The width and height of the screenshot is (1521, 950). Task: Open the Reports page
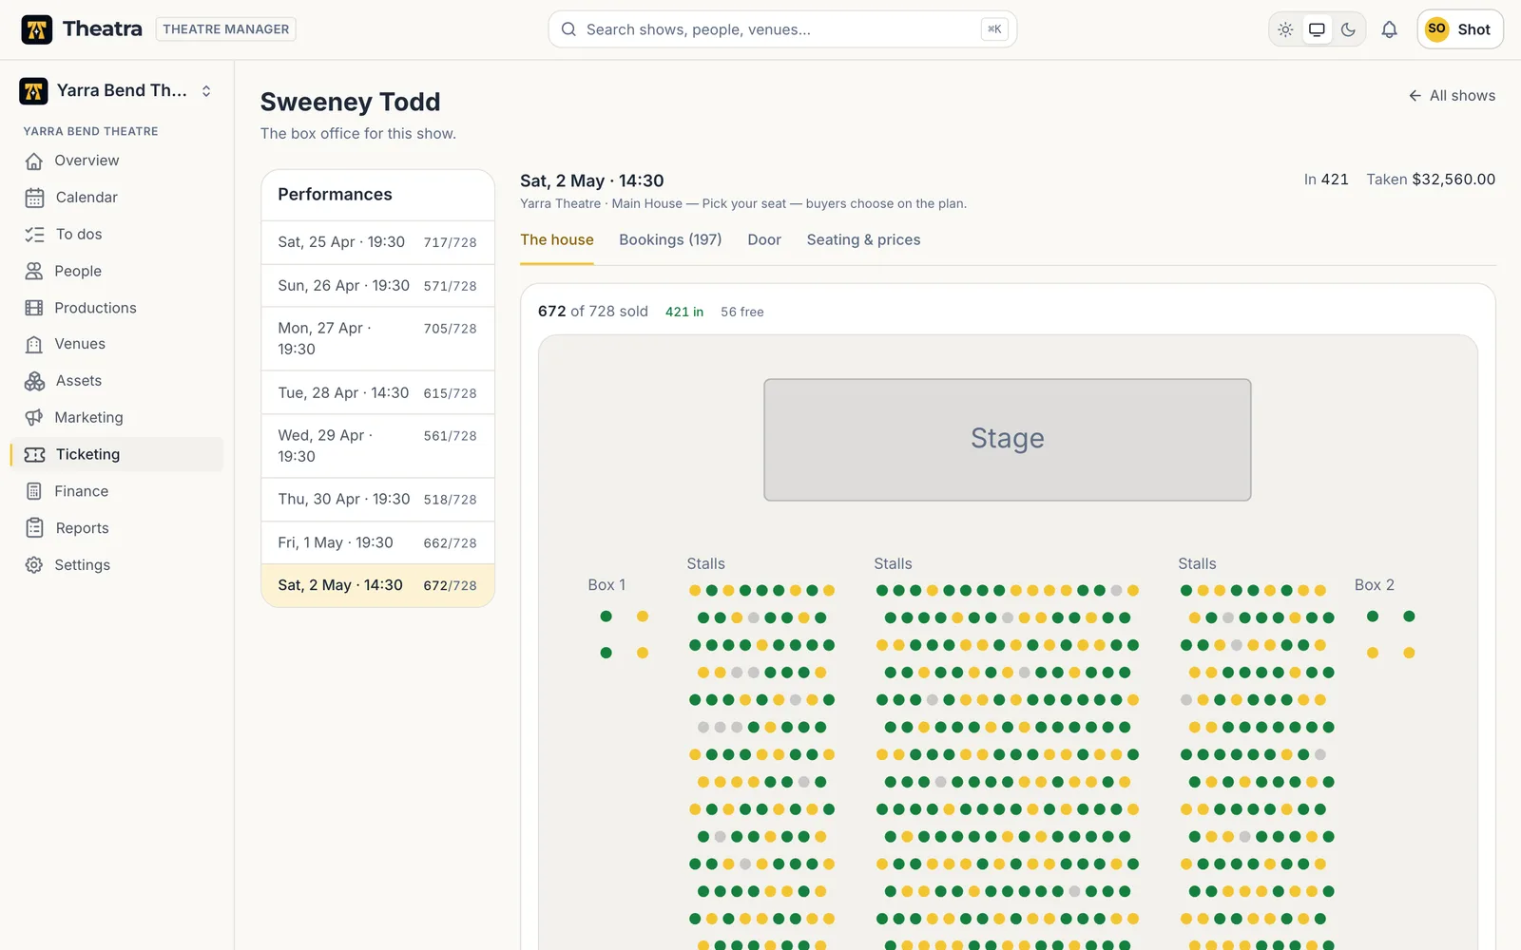pos(117,528)
